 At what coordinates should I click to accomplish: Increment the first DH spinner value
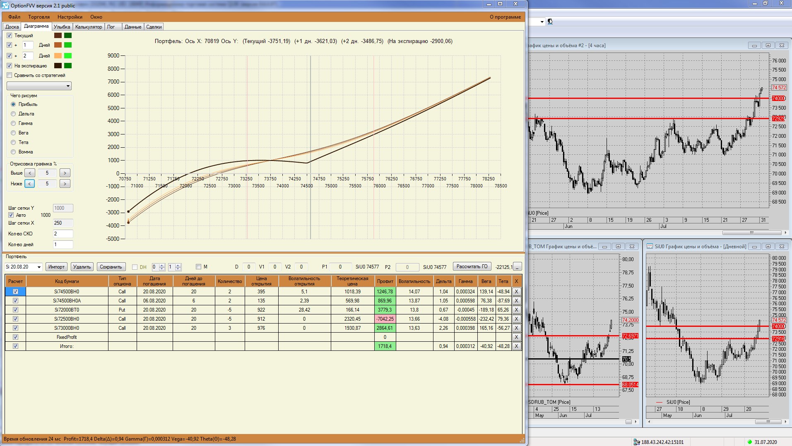coord(162,265)
